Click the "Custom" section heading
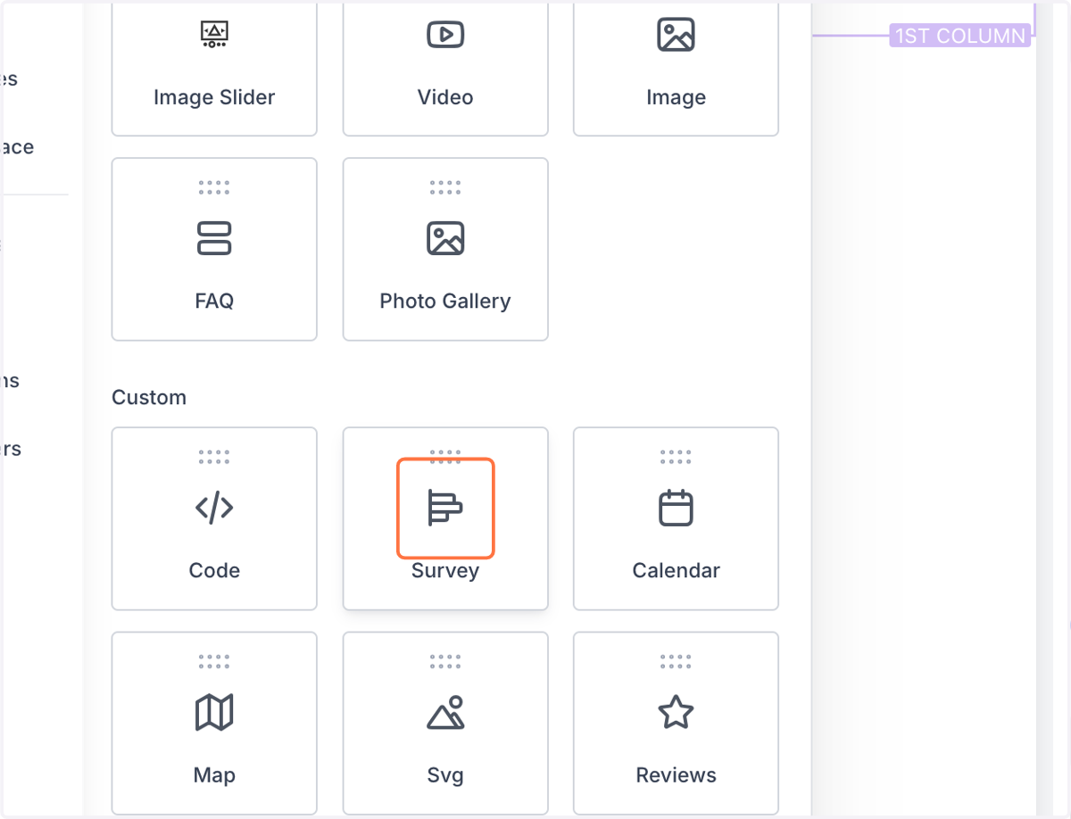This screenshot has width=1071, height=819. pos(149,397)
